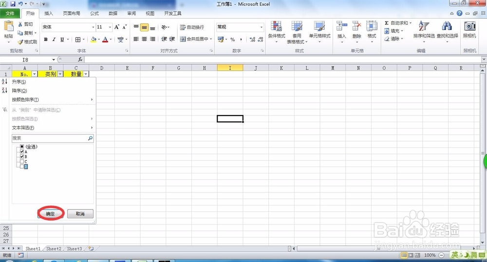Click the 取消 button in filter menu
487x262 pixels.
[80, 214]
